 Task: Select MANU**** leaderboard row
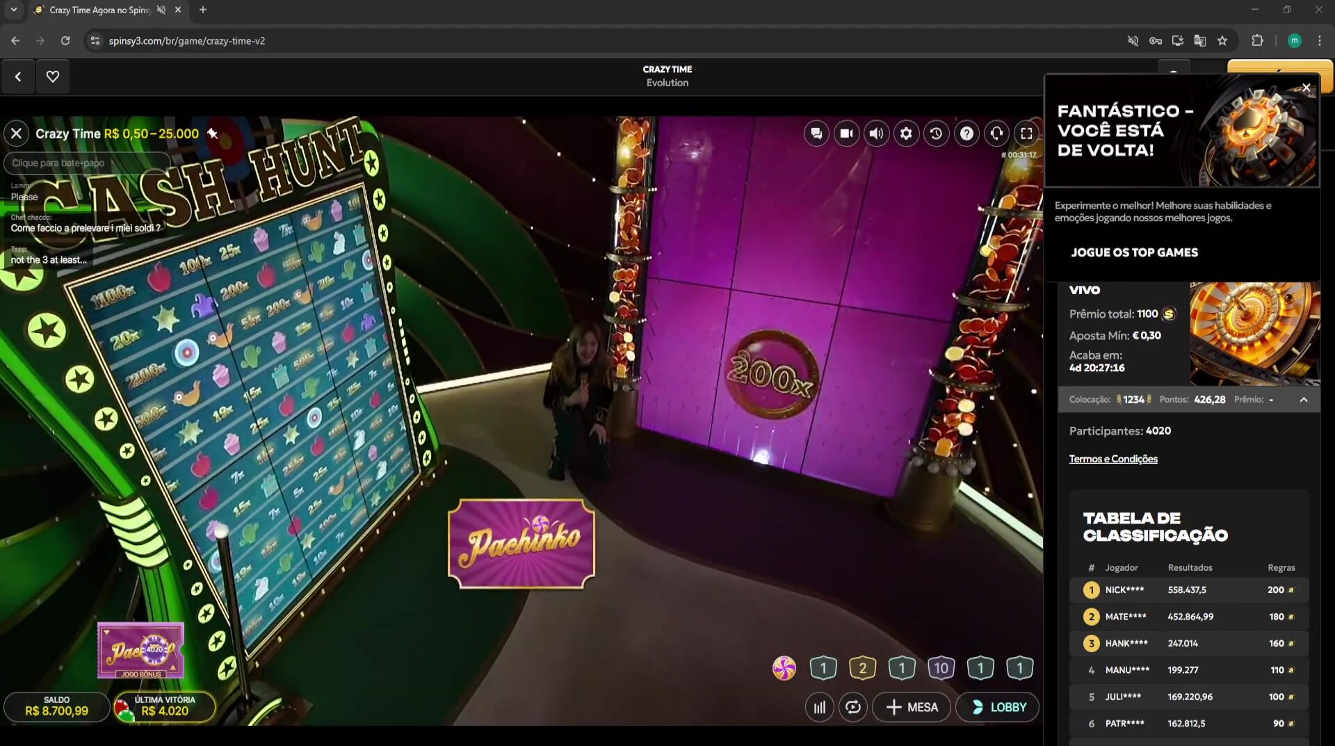click(x=1189, y=670)
